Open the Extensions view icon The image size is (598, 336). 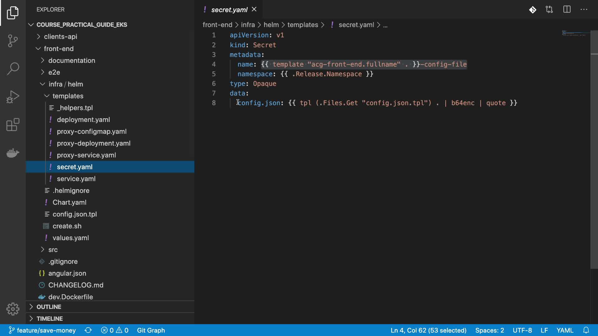[13, 125]
